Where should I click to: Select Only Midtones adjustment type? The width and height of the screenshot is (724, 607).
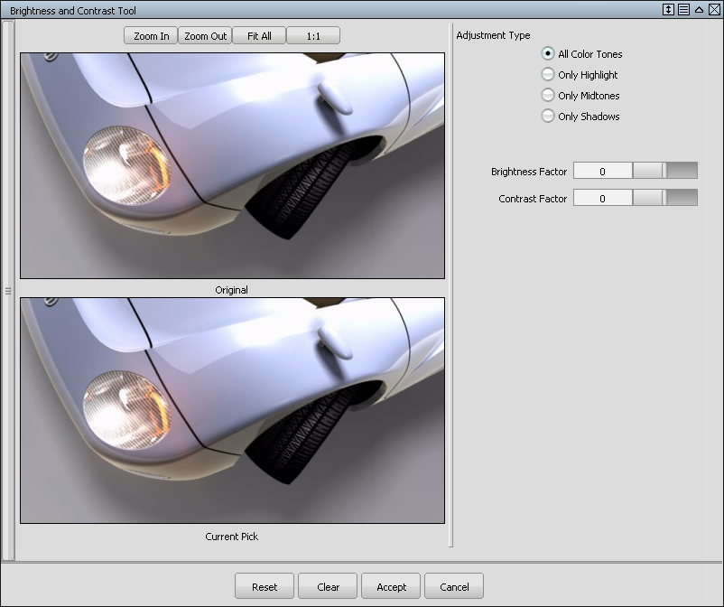pos(548,96)
